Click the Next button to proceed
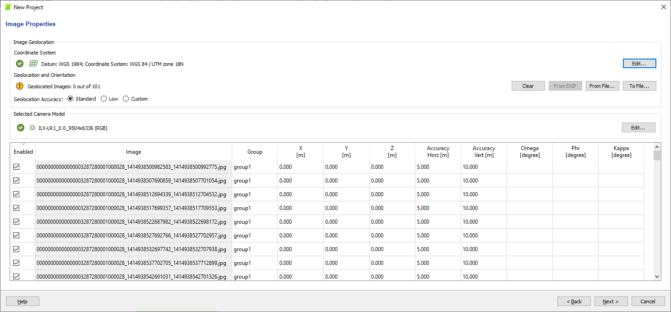 tap(611, 301)
